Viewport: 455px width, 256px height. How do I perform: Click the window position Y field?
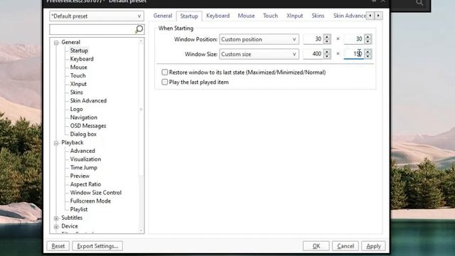354,39
